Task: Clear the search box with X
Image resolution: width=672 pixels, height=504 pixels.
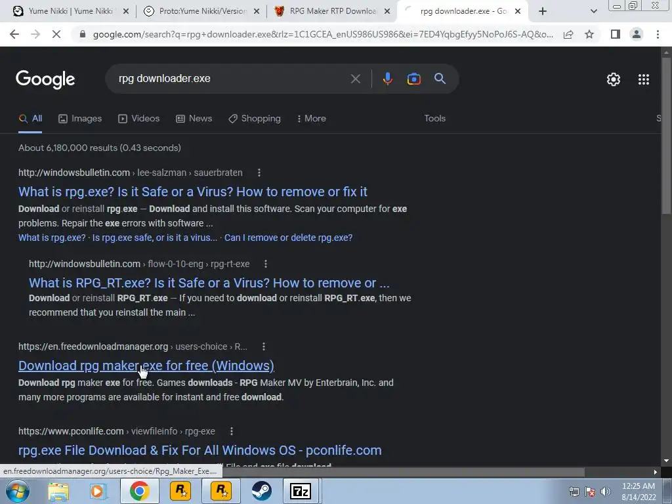Action: (355, 79)
